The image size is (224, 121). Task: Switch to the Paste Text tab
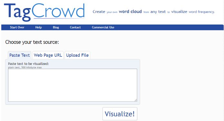pyautogui.click(x=19, y=55)
